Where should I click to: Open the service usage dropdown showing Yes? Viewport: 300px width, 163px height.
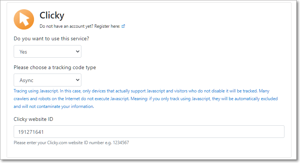pyautogui.click(x=47, y=52)
